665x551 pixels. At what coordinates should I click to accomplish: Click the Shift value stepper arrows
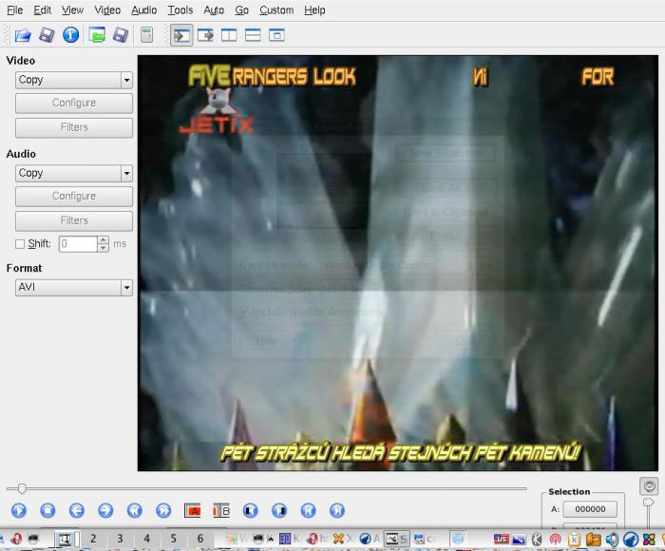click(x=103, y=244)
